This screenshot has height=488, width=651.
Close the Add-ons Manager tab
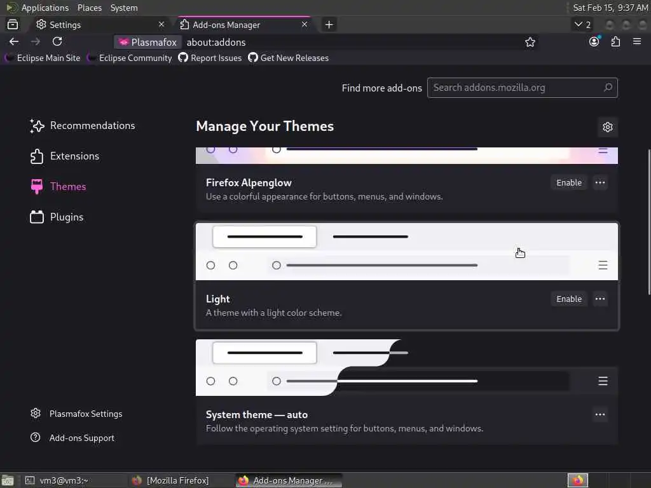click(305, 25)
